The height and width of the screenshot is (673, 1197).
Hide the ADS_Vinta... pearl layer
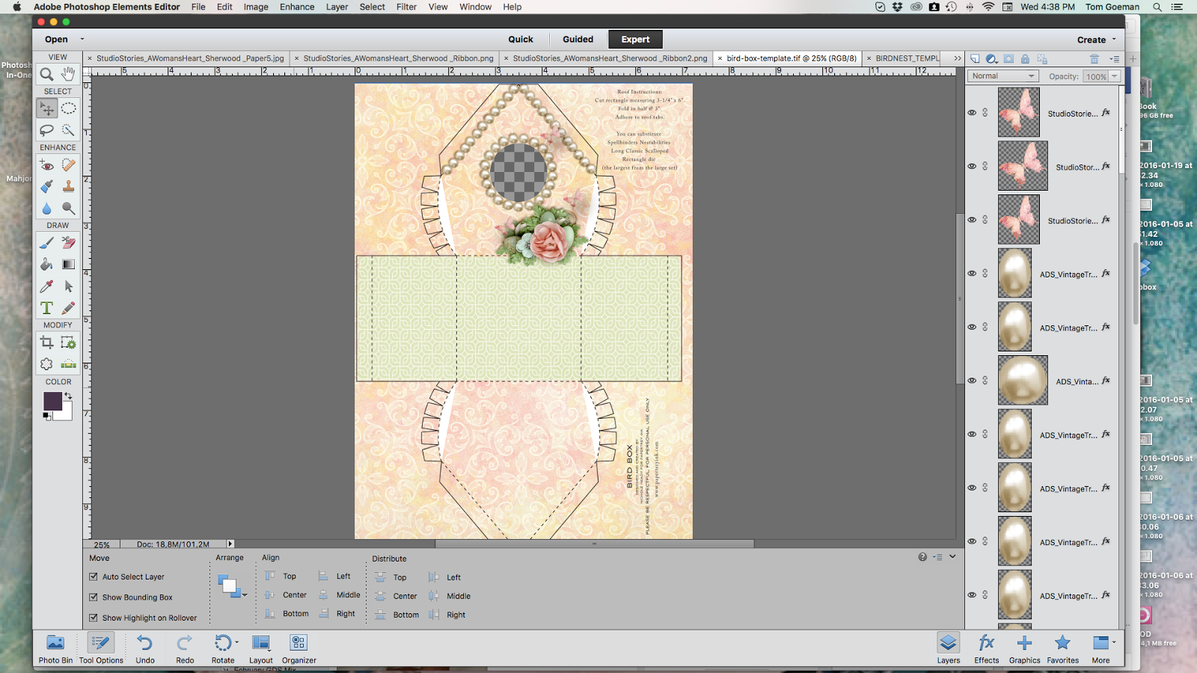point(972,381)
